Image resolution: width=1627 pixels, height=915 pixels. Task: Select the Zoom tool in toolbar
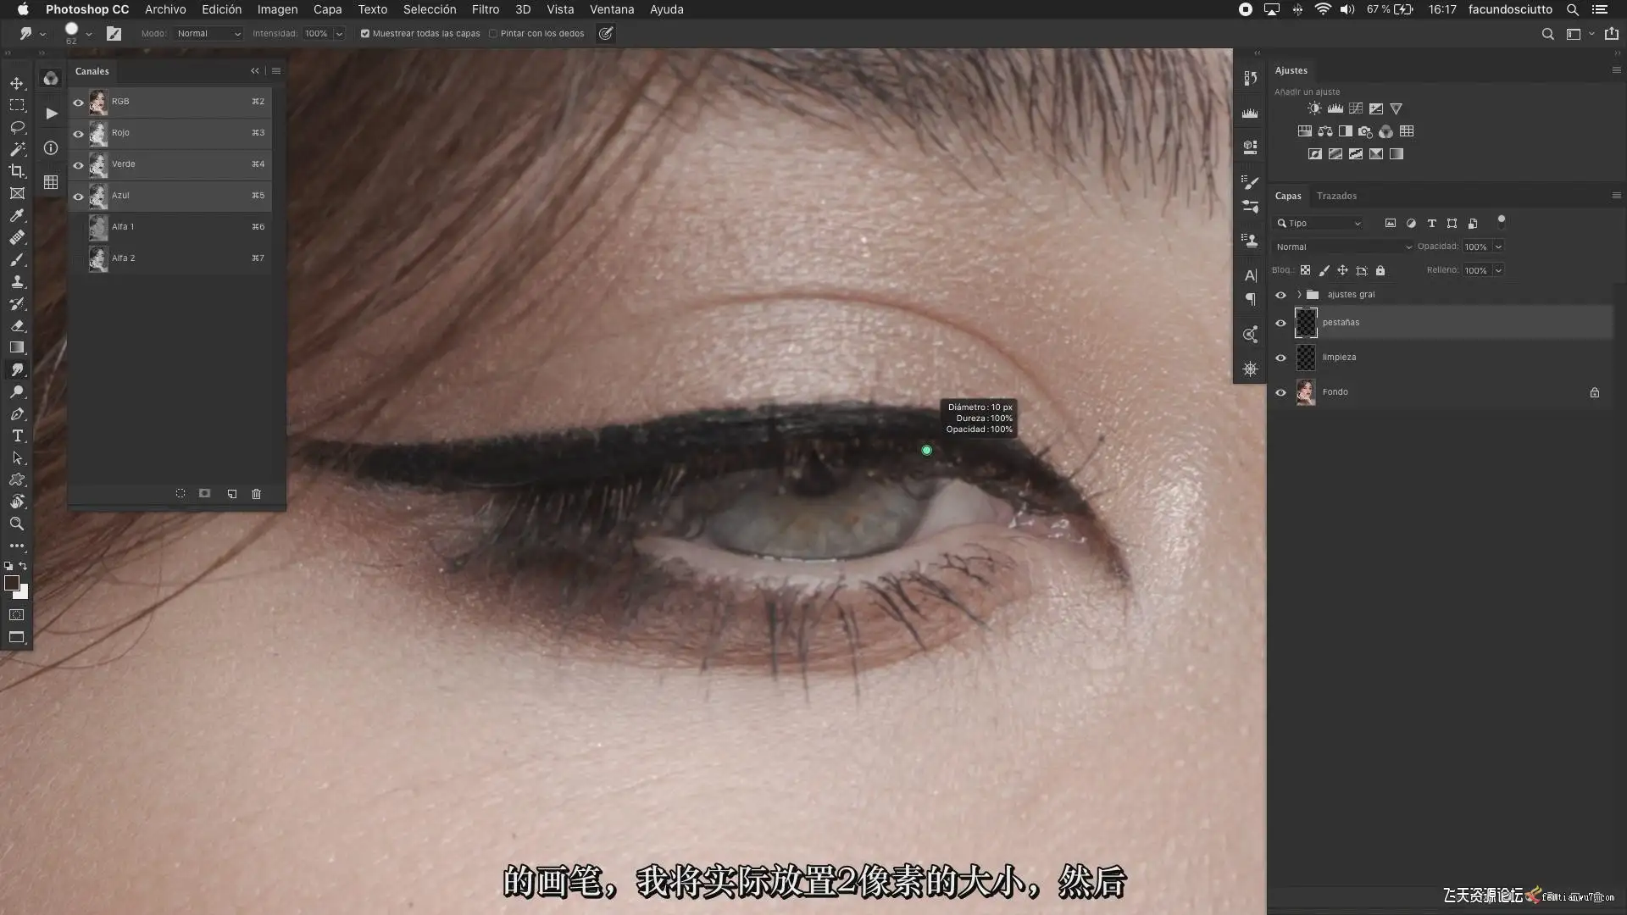[x=17, y=524]
